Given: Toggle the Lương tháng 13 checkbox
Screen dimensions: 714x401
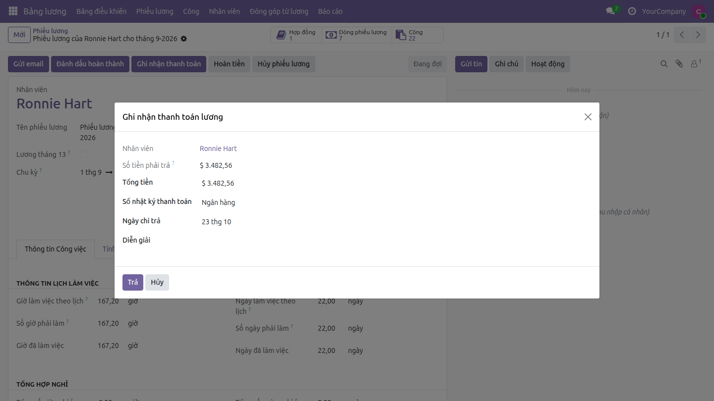Looking at the screenshot, I should (x=83, y=154).
